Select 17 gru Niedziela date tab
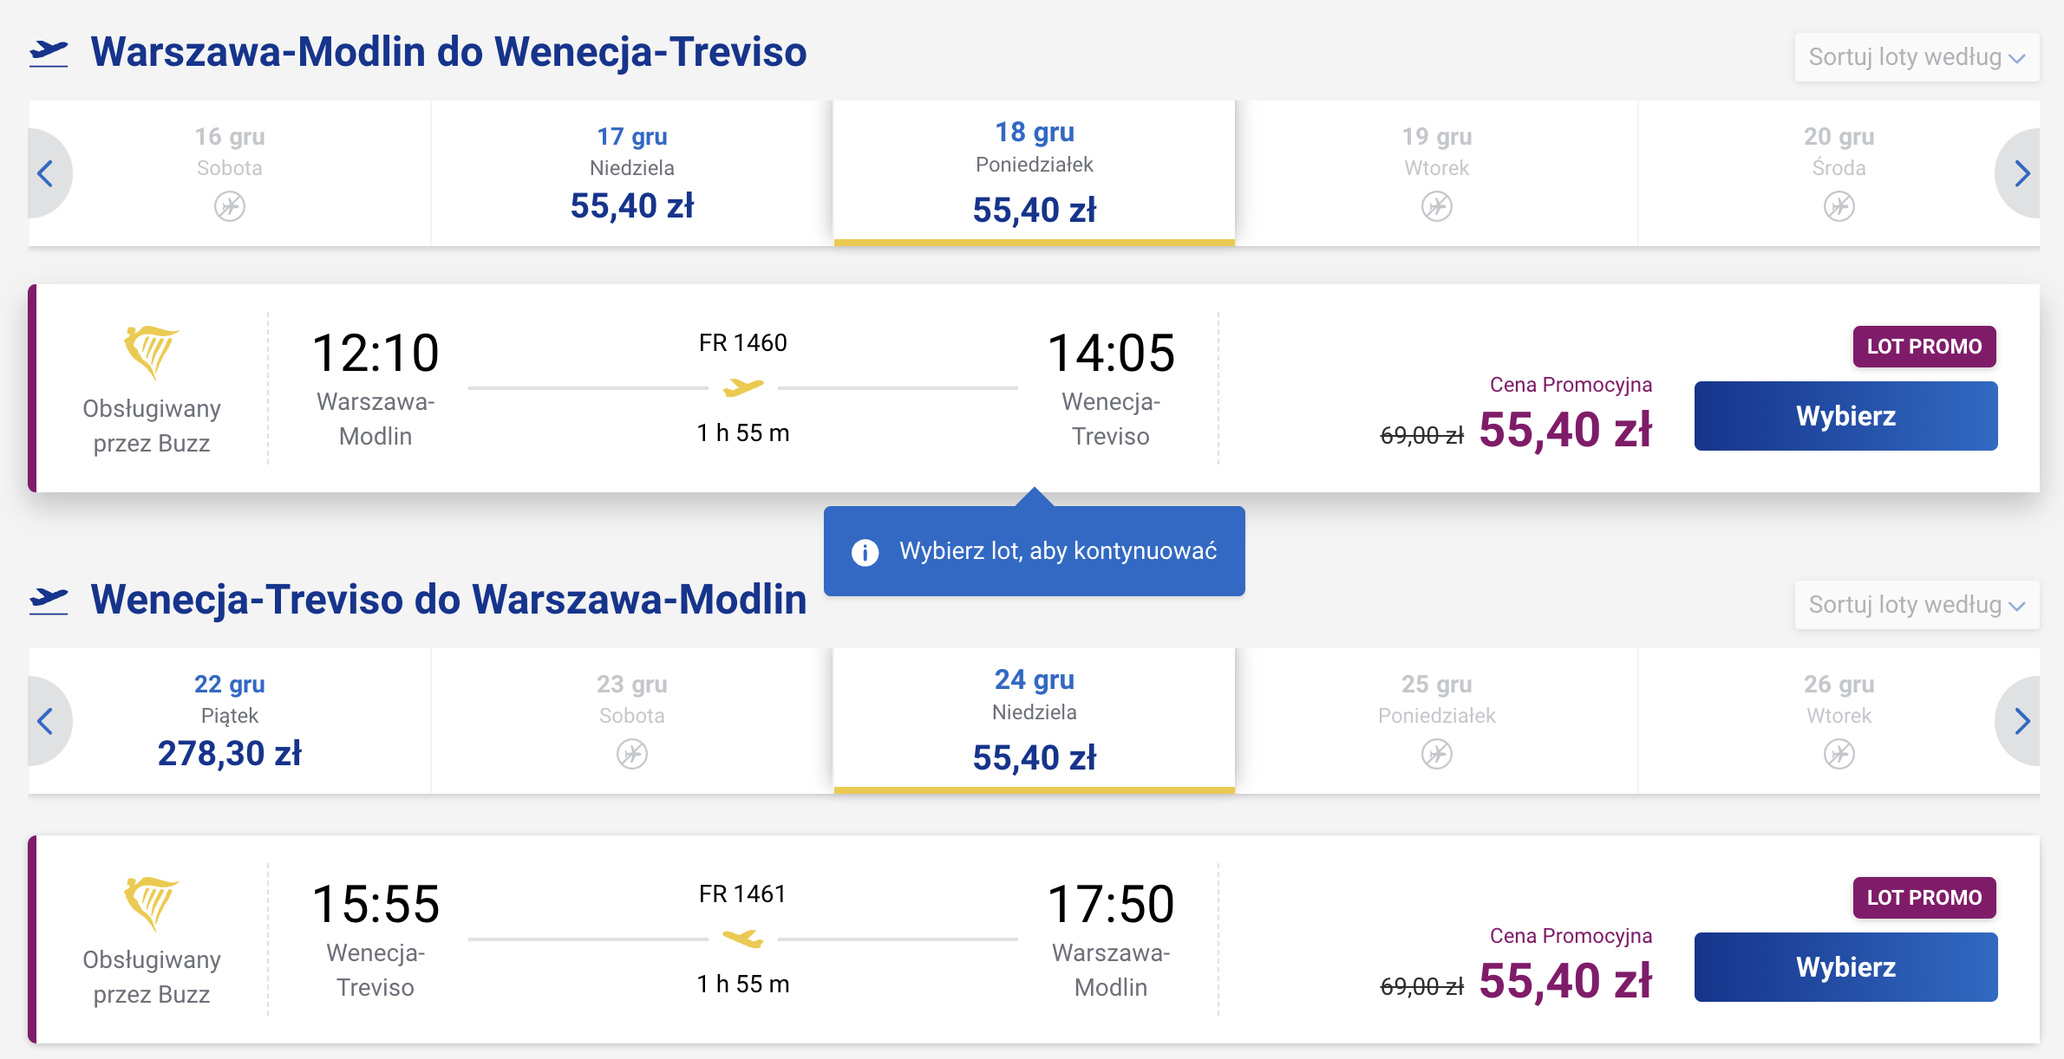The height and width of the screenshot is (1059, 2064). [x=632, y=173]
